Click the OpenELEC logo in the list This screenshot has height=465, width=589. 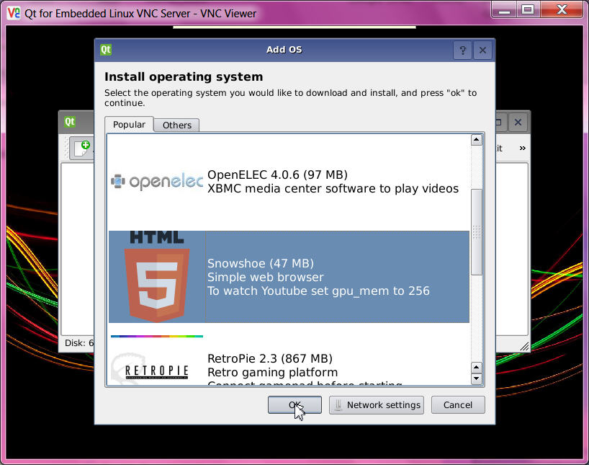pos(156,182)
